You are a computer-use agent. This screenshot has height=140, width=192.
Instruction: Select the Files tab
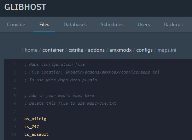(44, 24)
